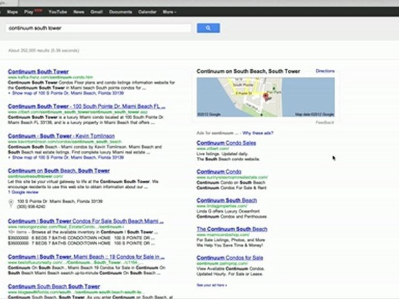Click the address 100 S Pointe Dr Miami Beach
Viewport: 399px width, 299px height.
pos(60,201)
